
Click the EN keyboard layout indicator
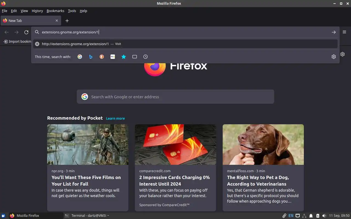pos(291,215)
